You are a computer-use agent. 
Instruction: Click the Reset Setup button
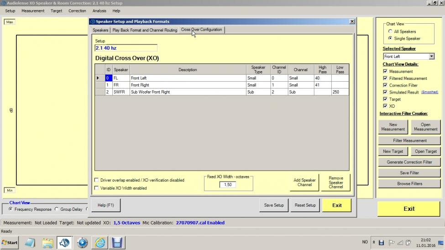tap(305, 205)
